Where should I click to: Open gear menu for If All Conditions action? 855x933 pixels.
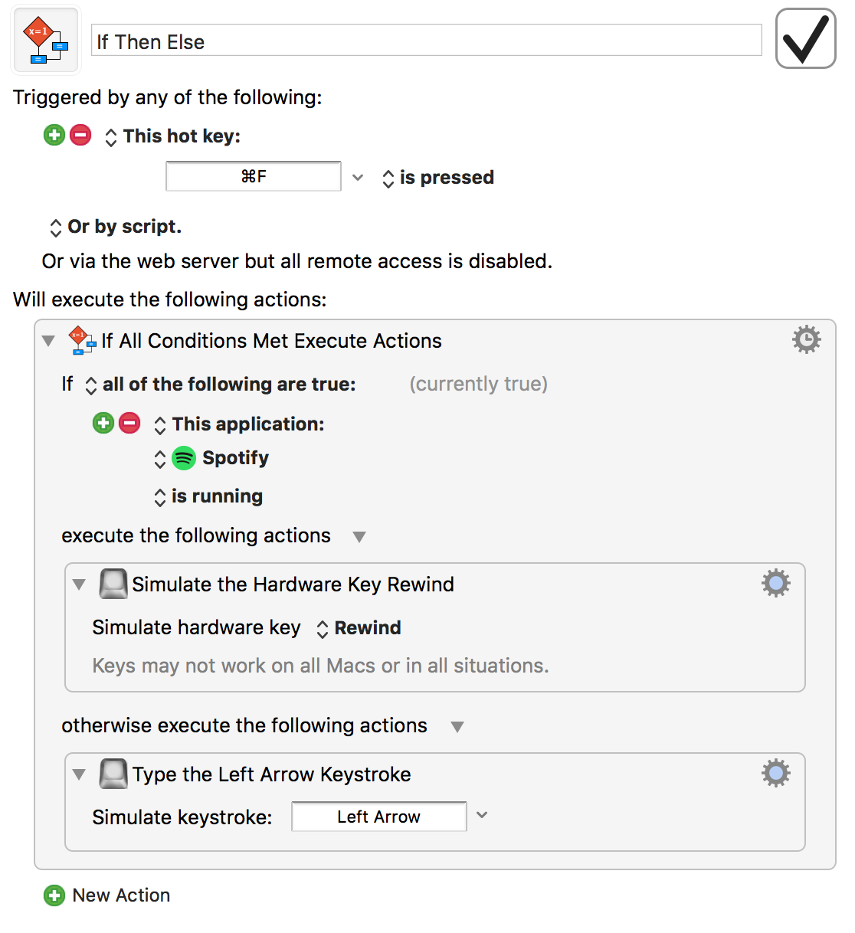(x=806, y=339)
